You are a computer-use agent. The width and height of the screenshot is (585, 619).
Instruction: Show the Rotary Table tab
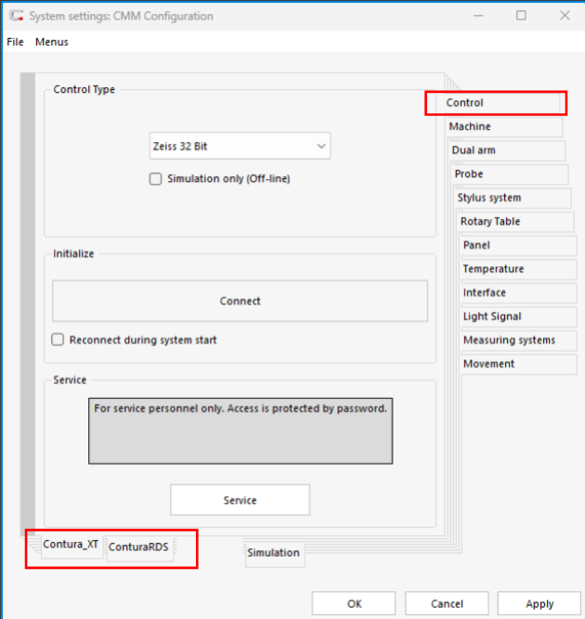click(490, 222)
